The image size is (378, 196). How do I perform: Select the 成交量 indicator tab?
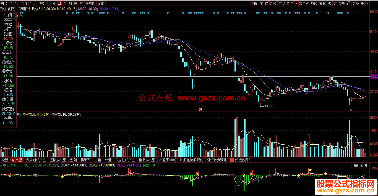tap(17, 160)
